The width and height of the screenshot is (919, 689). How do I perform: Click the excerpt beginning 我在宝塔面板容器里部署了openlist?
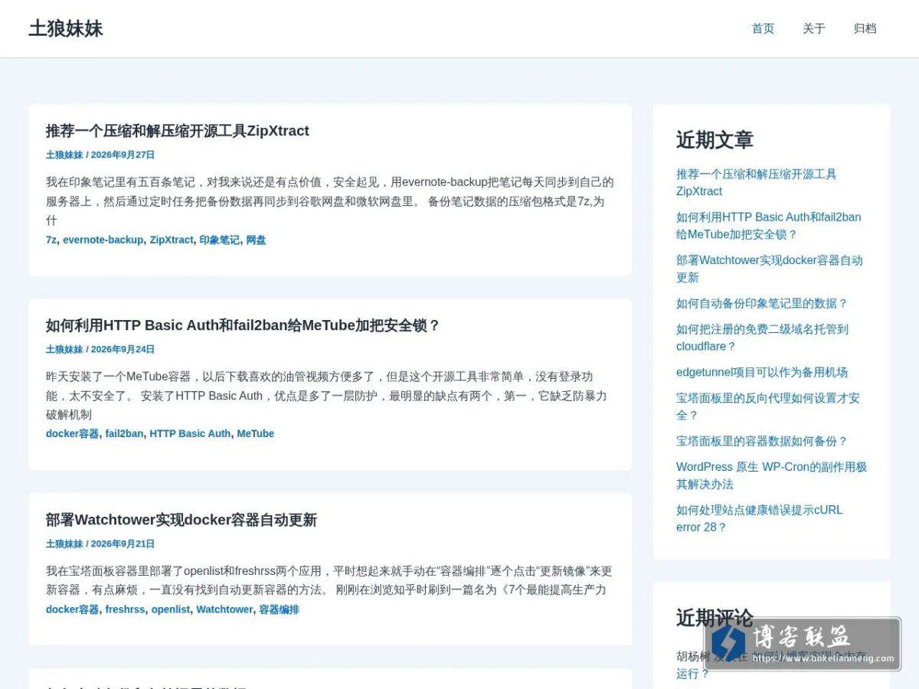tap(329, 580)
